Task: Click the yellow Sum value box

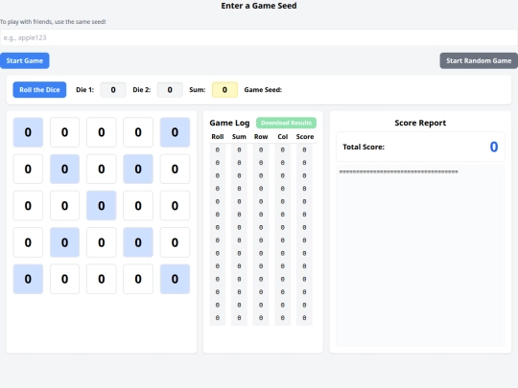Action: point(224,90)
